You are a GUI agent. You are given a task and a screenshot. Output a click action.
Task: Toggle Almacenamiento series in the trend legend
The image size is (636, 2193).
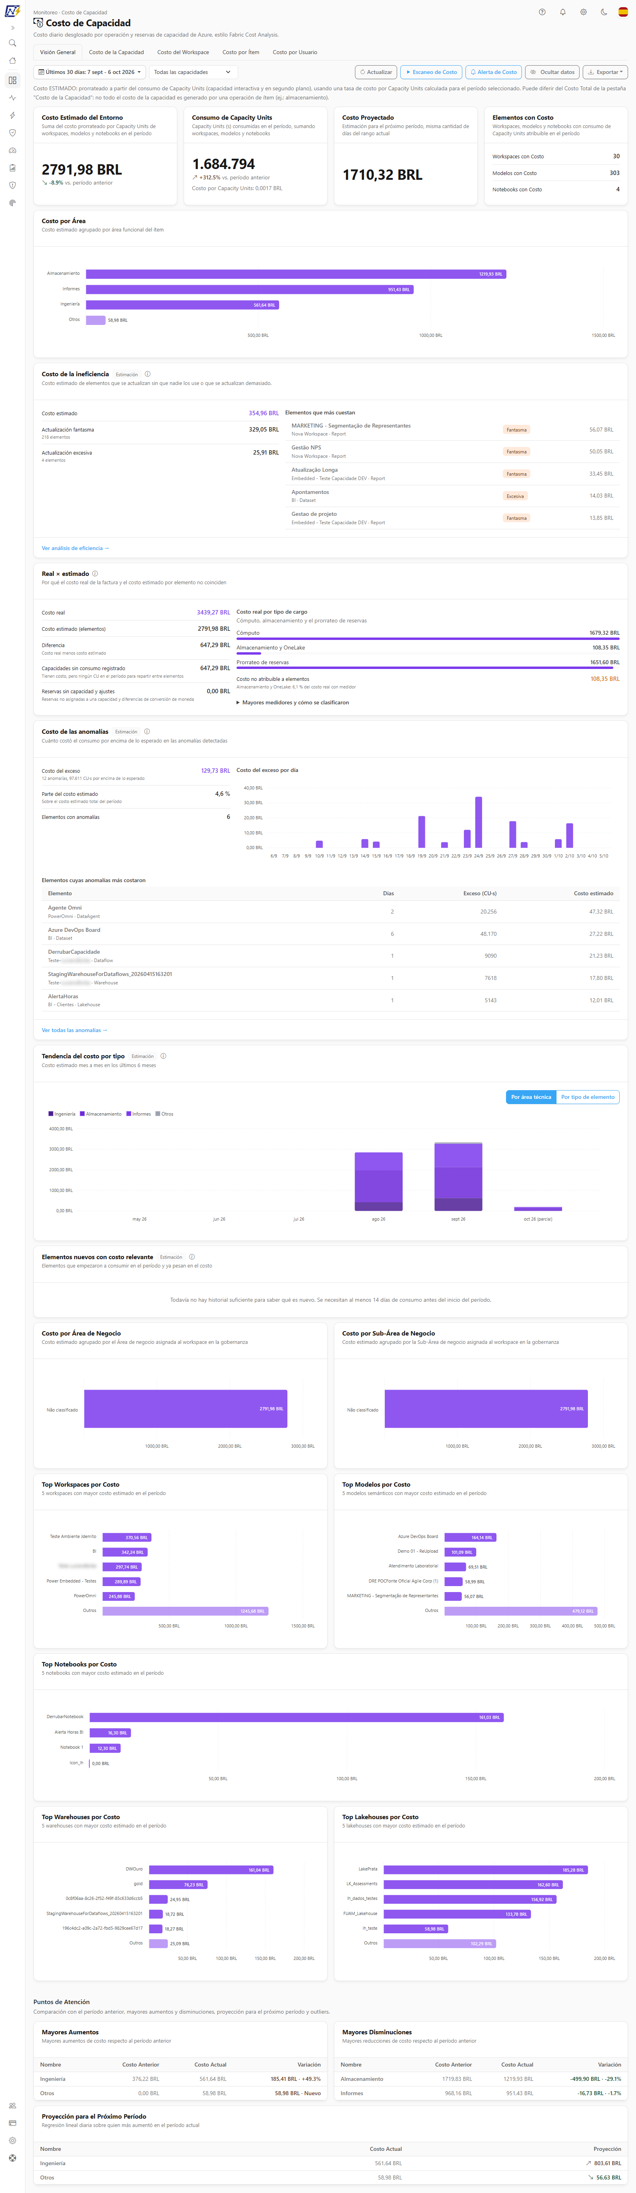pos(101,1114)
